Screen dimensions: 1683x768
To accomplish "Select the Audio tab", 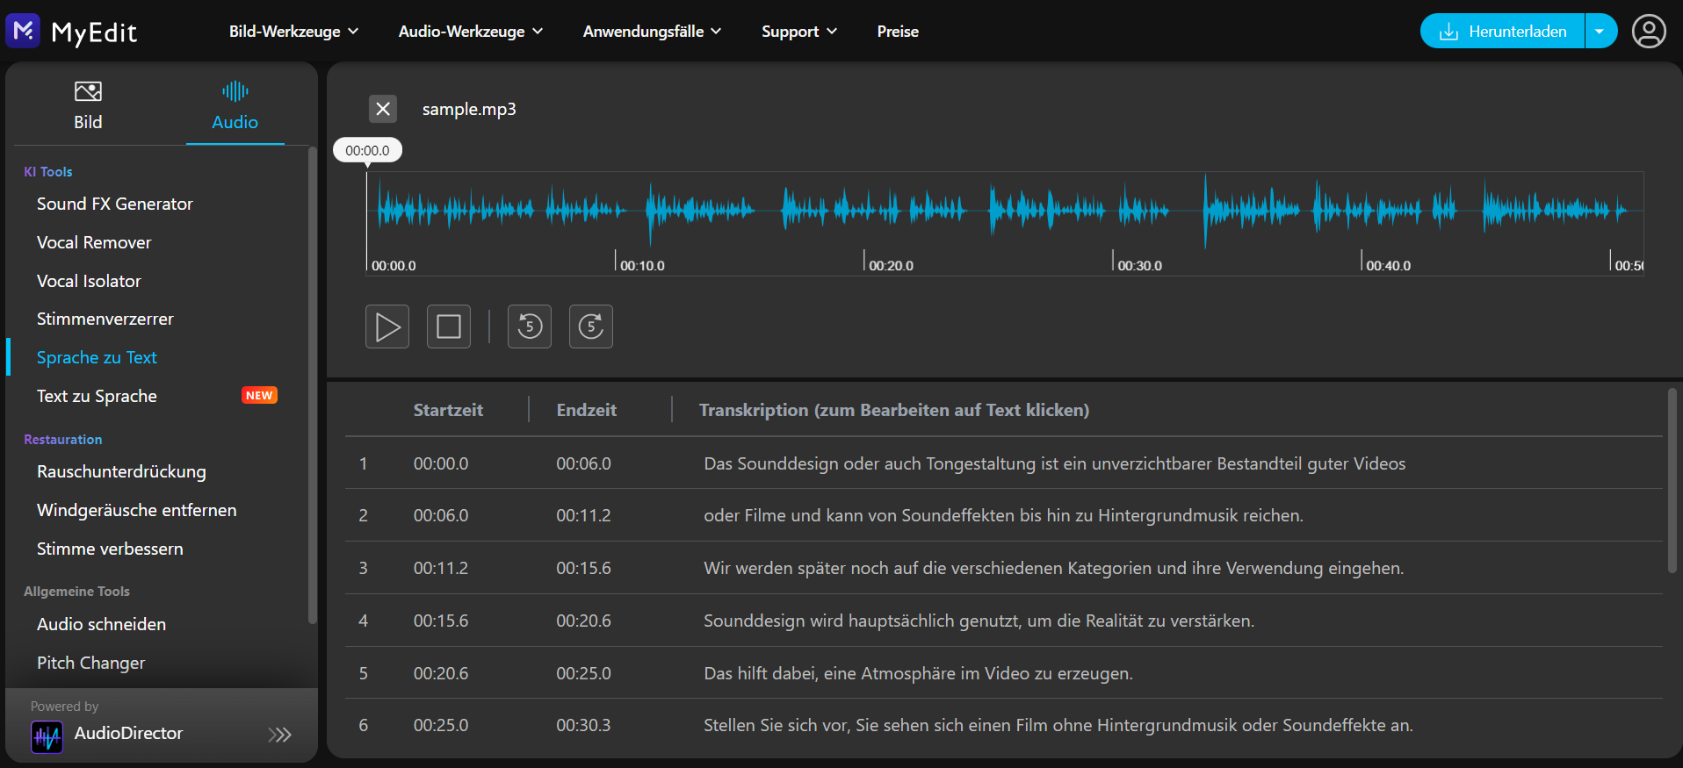I will (x=235, y=104).
